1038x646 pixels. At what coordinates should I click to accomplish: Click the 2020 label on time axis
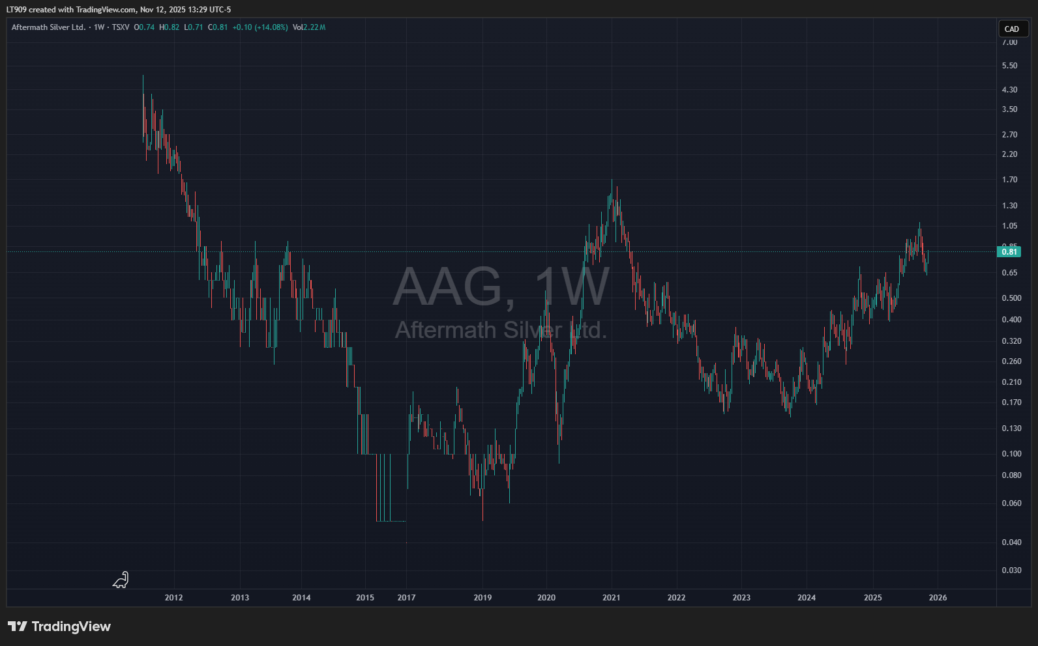(x=546, y=598)
